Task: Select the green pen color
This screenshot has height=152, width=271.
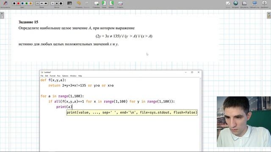Action: coord(27,3)
